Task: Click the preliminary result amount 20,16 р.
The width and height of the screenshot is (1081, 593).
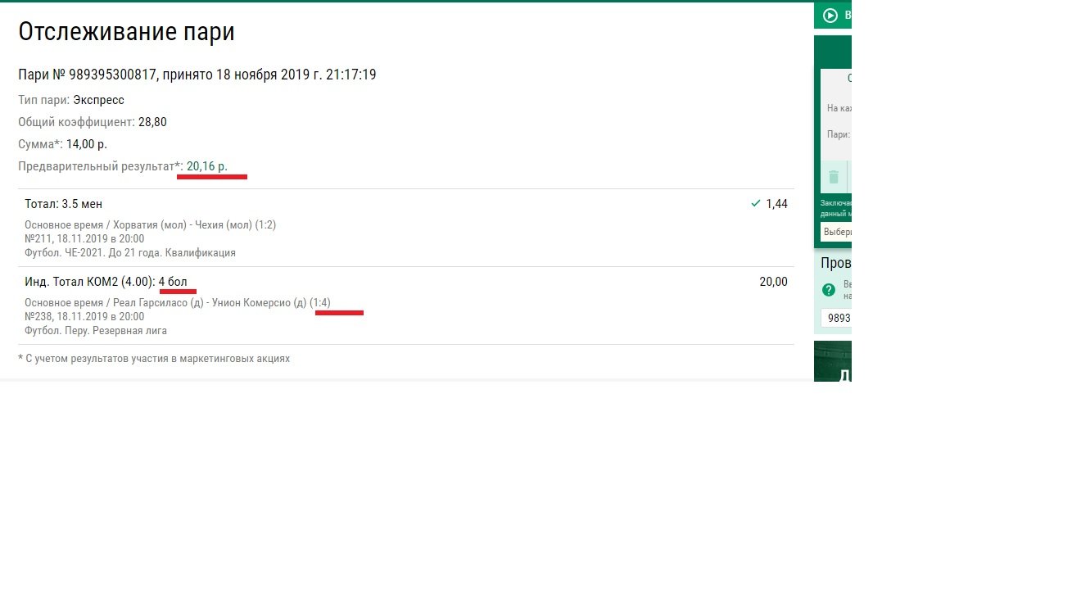Action: (207, 166)
